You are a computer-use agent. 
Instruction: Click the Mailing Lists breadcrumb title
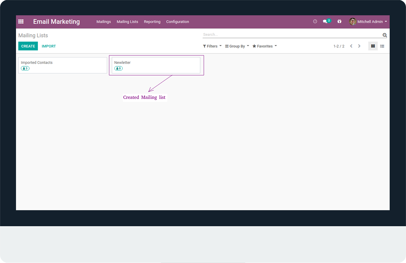coord(33,35)
